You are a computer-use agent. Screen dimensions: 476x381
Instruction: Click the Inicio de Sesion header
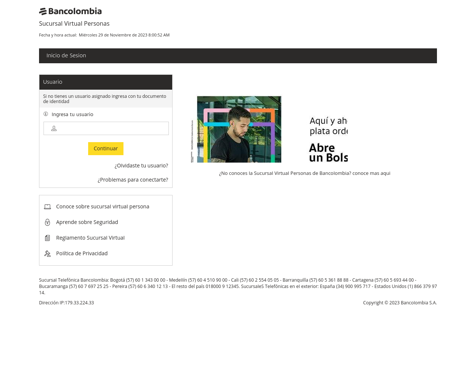click(238, 56)
